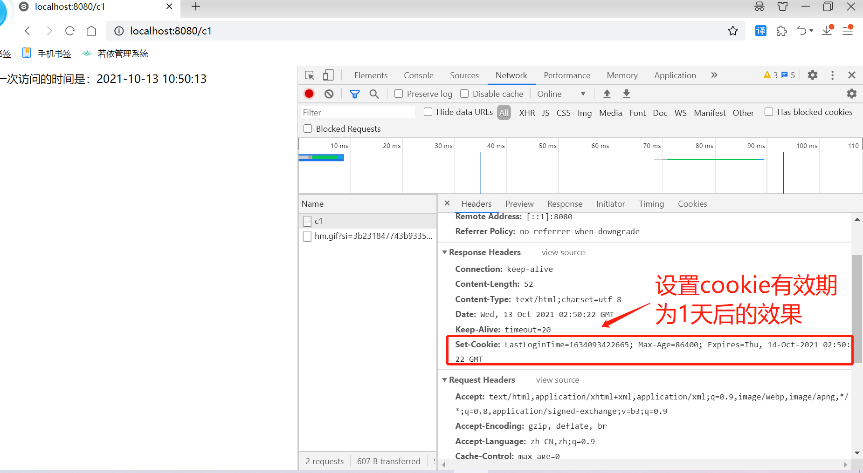Screen dimensions: 863x473
Task: Open the request Response tab
Action: coord(565,204)
